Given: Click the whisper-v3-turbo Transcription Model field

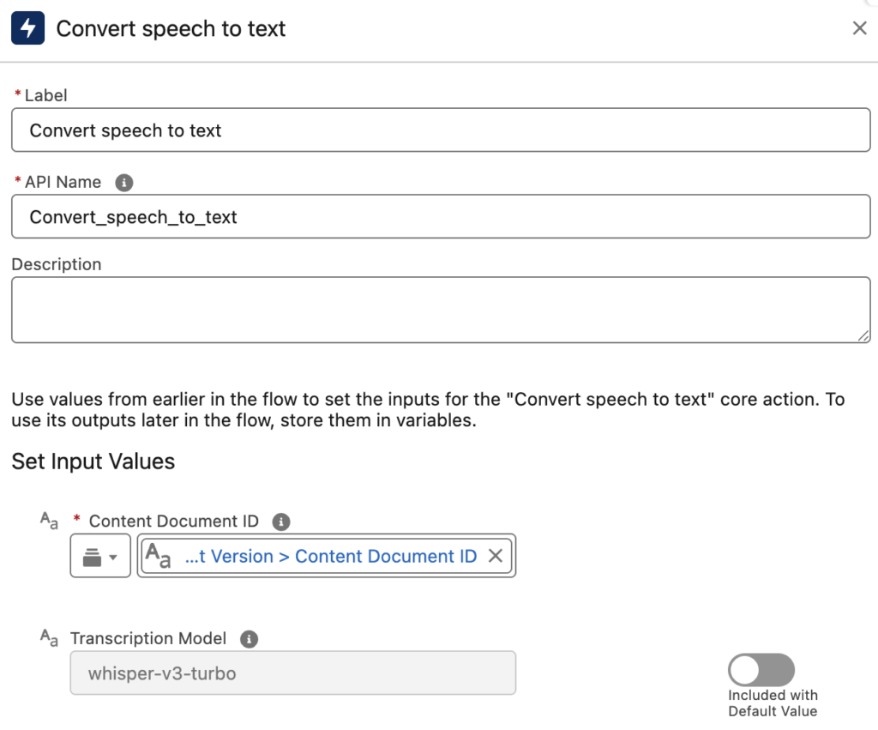Looking at the screenshot, I should click(293, 673).
